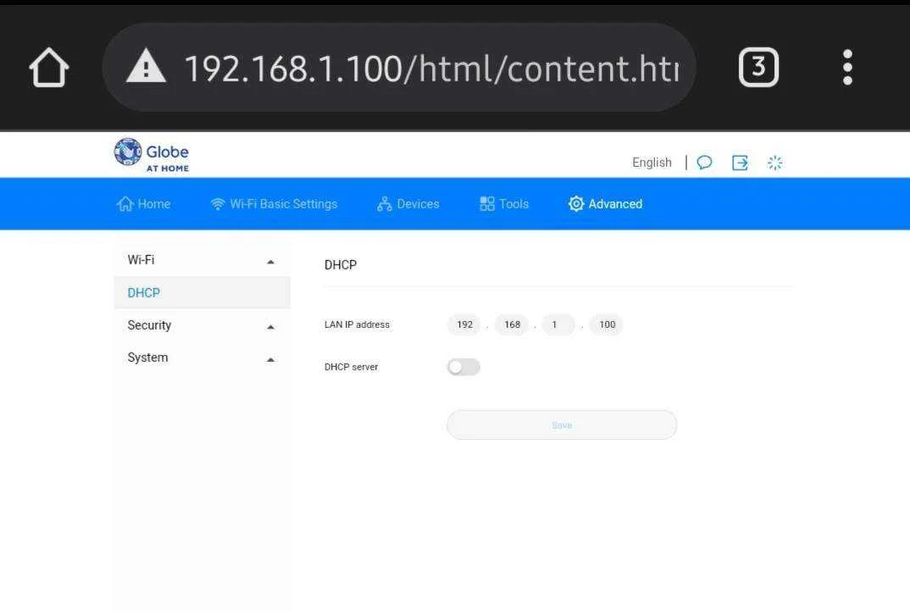This screenshot has height=611, width=910.
Task: Edit second LAN IP octet 168
Action: 512,325
